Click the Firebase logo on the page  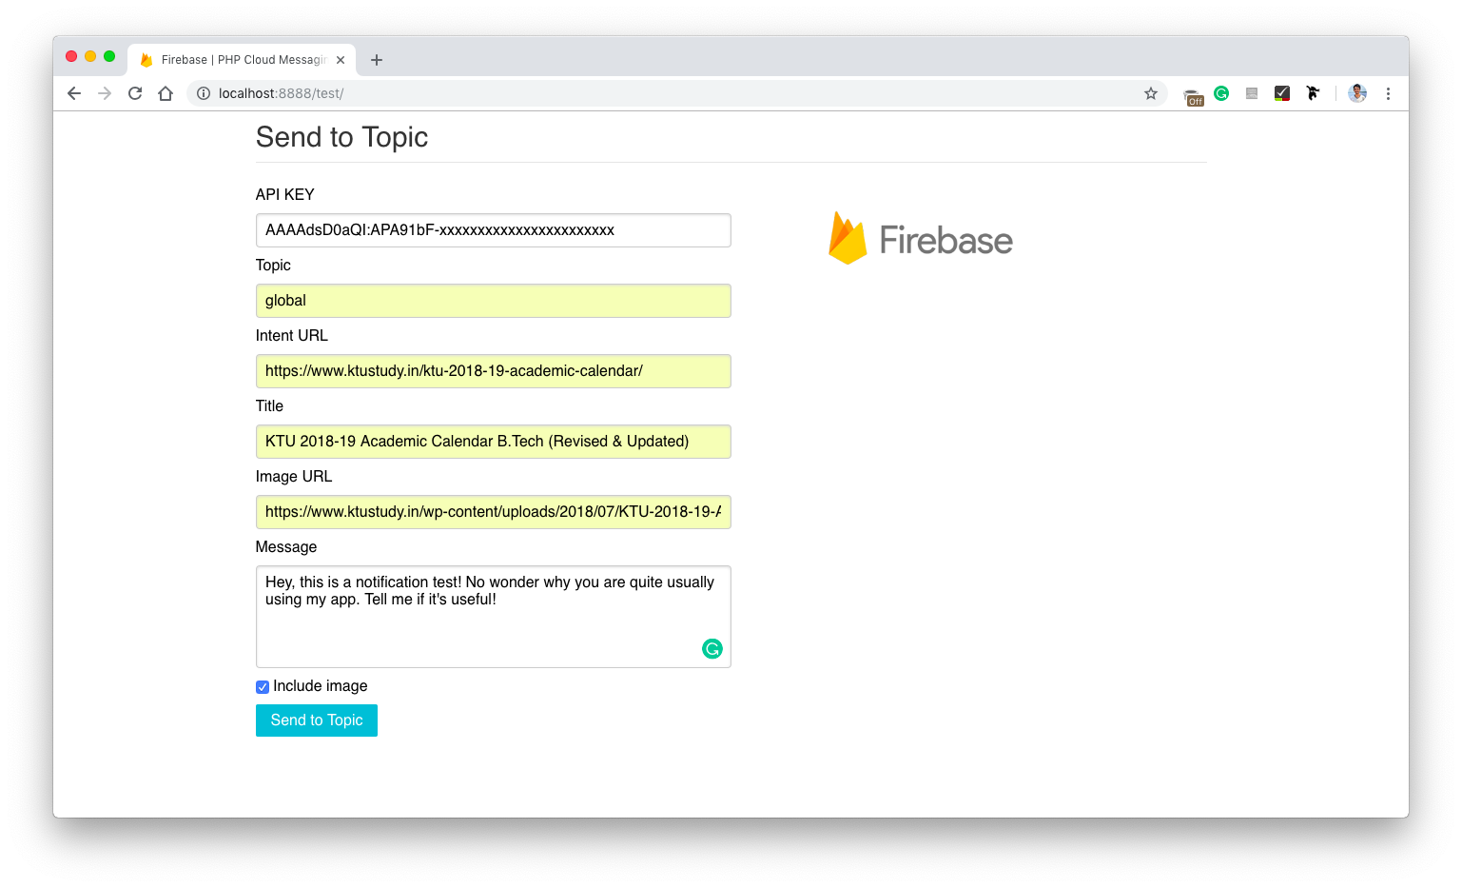tap(919, 237)
